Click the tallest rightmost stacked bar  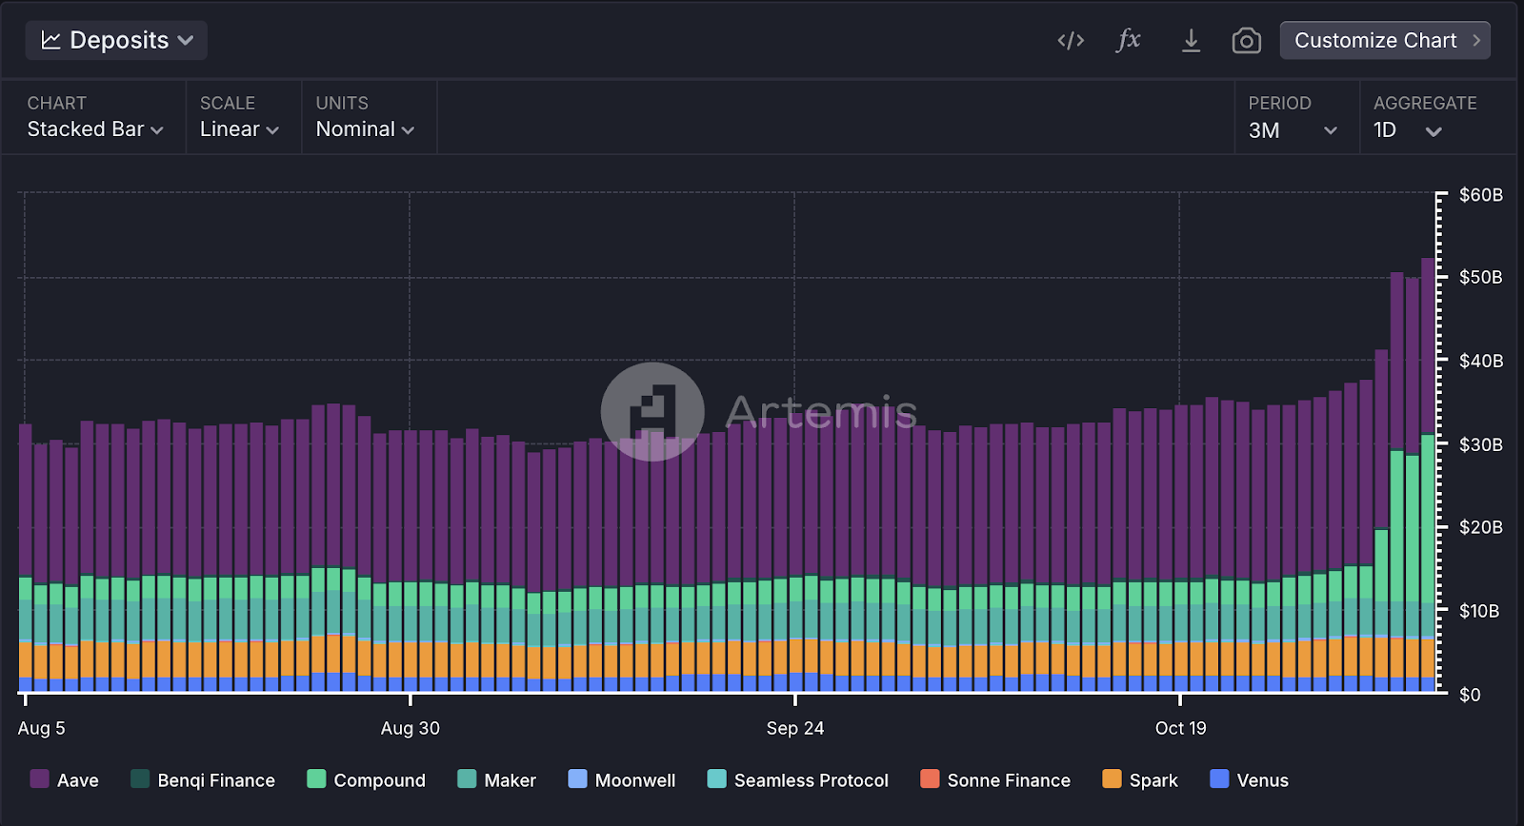(x=1428, y=474)
